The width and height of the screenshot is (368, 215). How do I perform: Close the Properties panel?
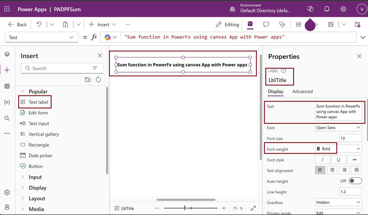[359, 56]
